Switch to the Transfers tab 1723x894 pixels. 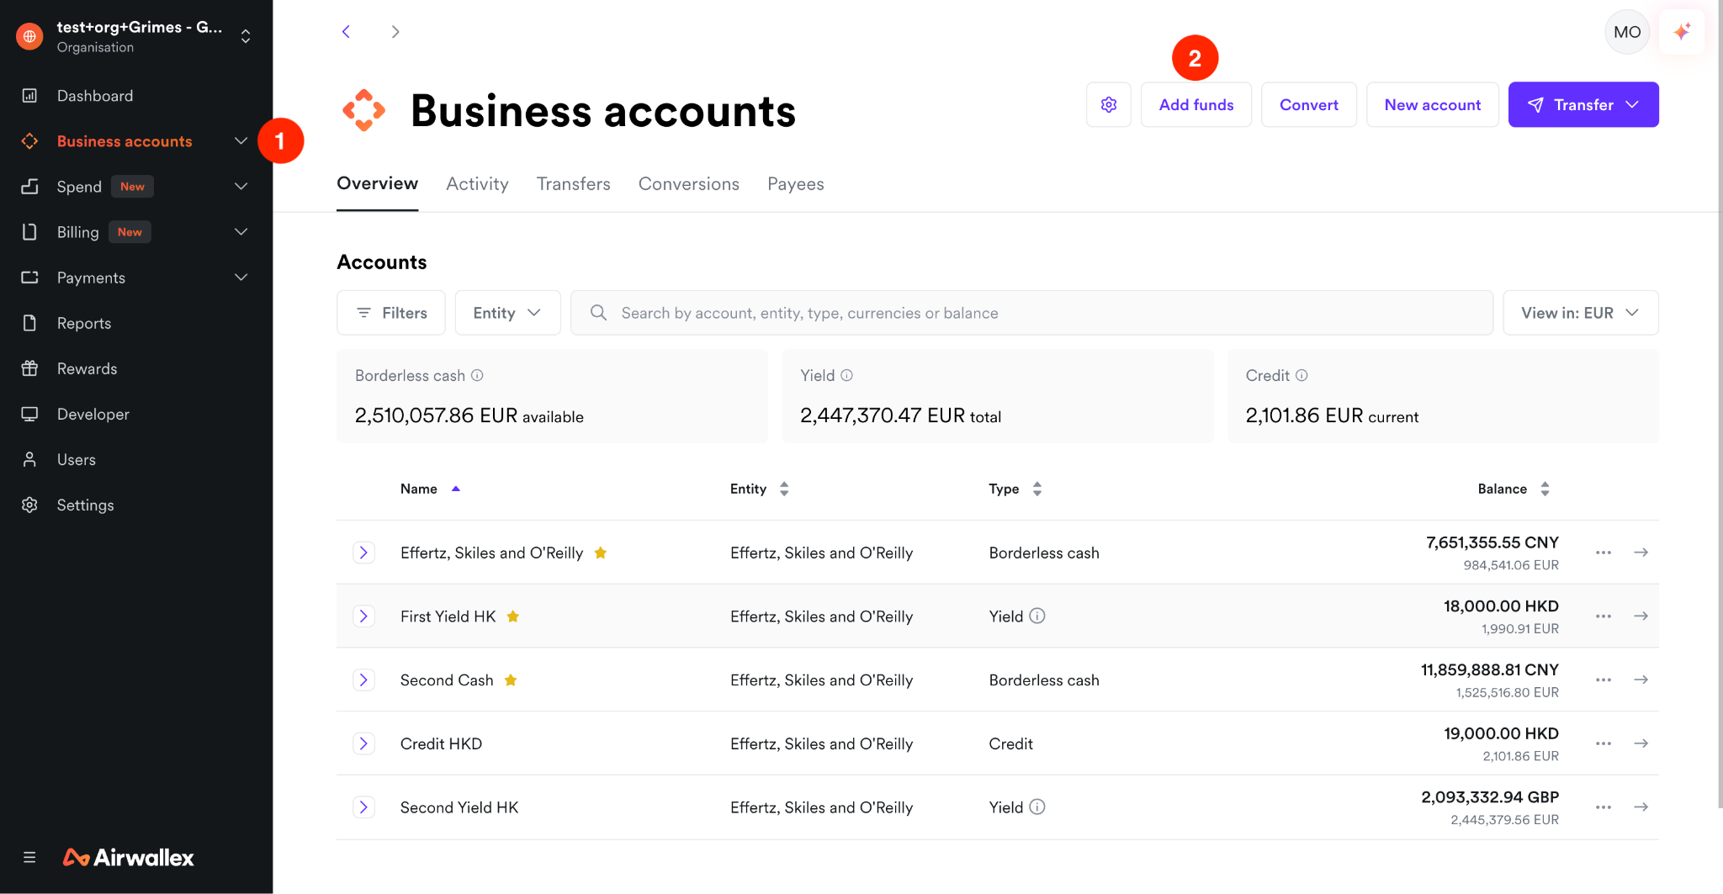click(x=573, y=183)
